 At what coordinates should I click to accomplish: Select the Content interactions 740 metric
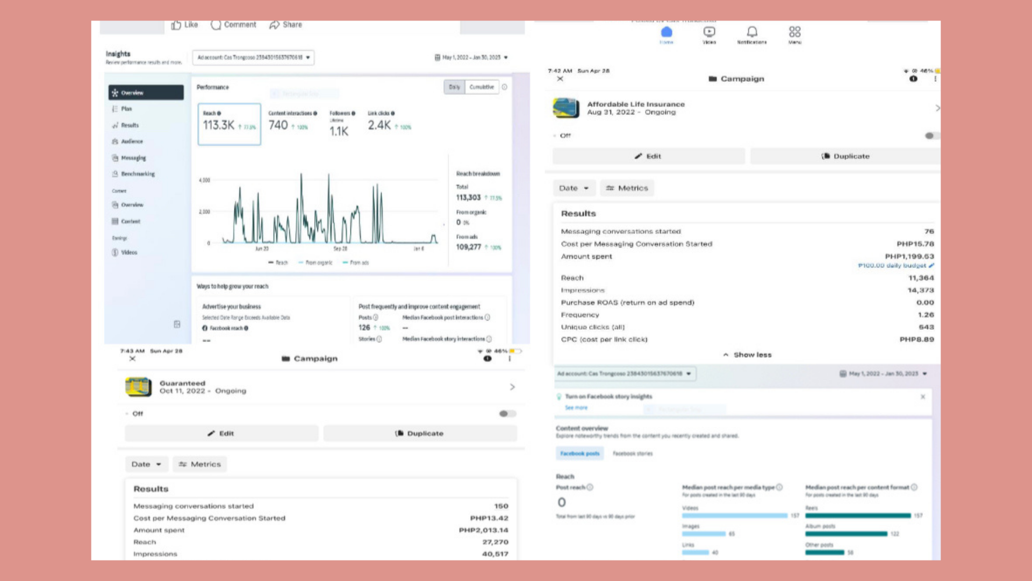coord(292,122)
